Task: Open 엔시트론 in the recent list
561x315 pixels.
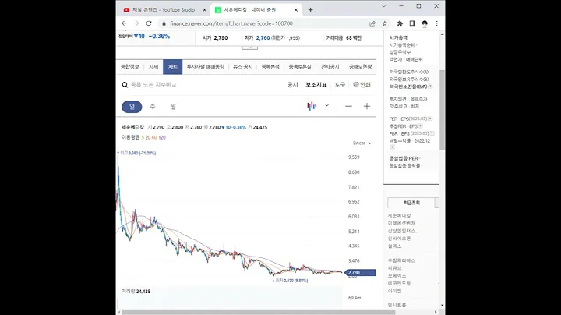Action: tap(397, 305)
